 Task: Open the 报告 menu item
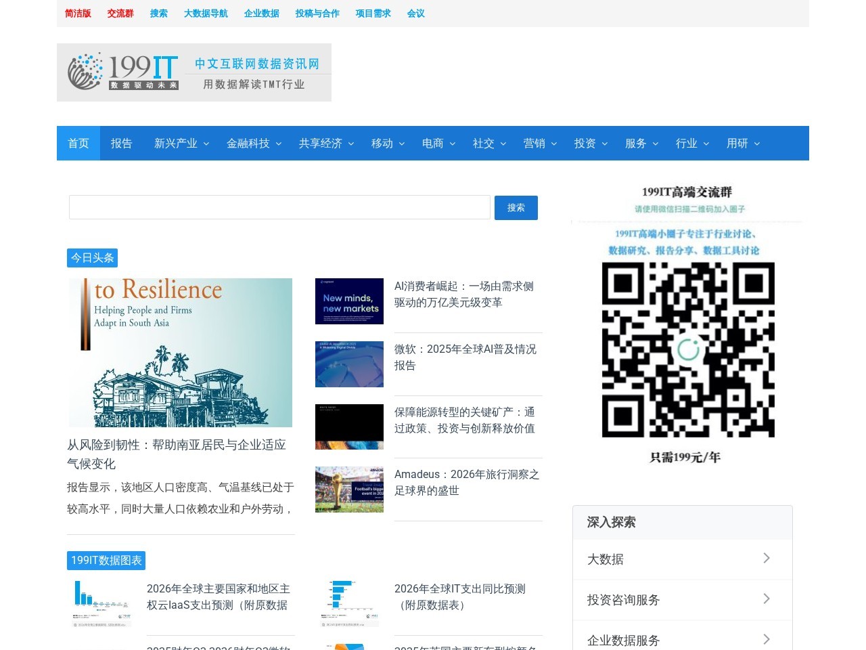[x=121, y=143]
